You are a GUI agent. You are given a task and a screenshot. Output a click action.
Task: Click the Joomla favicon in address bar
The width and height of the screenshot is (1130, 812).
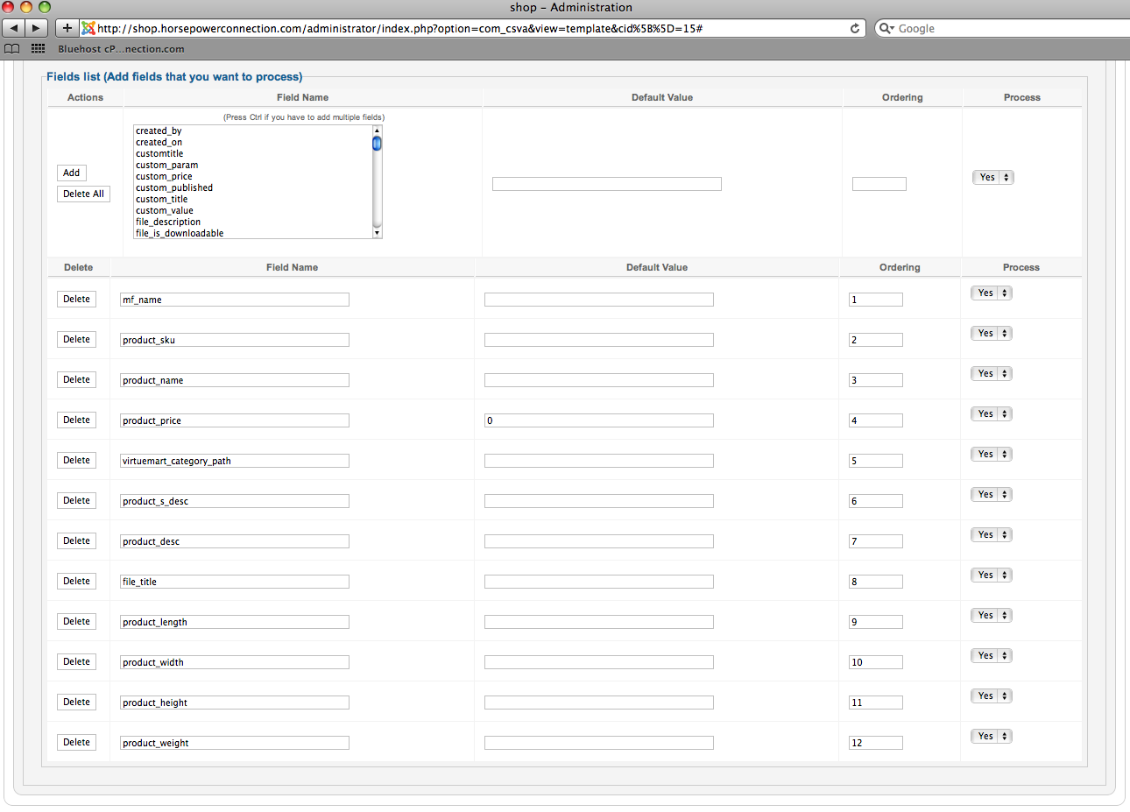click(x=88, y=28)
